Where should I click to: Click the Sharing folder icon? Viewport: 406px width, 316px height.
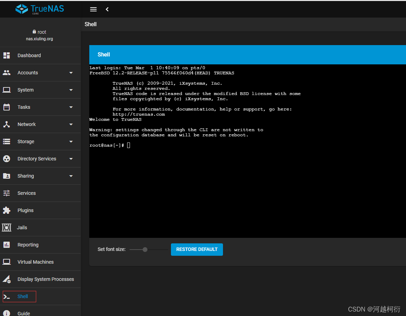[7, 176]
